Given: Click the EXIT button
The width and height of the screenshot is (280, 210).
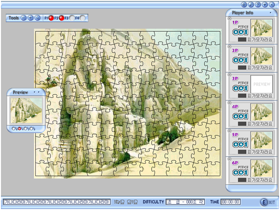Looking at the screenshot, I should tap(267, 202).
